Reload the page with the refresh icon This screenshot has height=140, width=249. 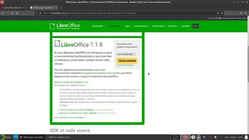(12, 13)
